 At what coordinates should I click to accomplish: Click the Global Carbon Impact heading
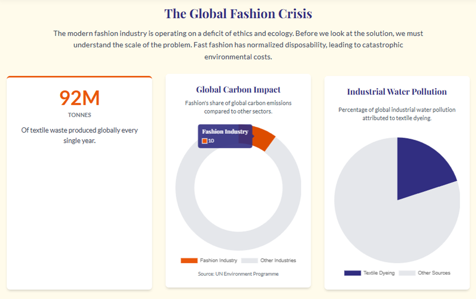[x=238, y=90]
